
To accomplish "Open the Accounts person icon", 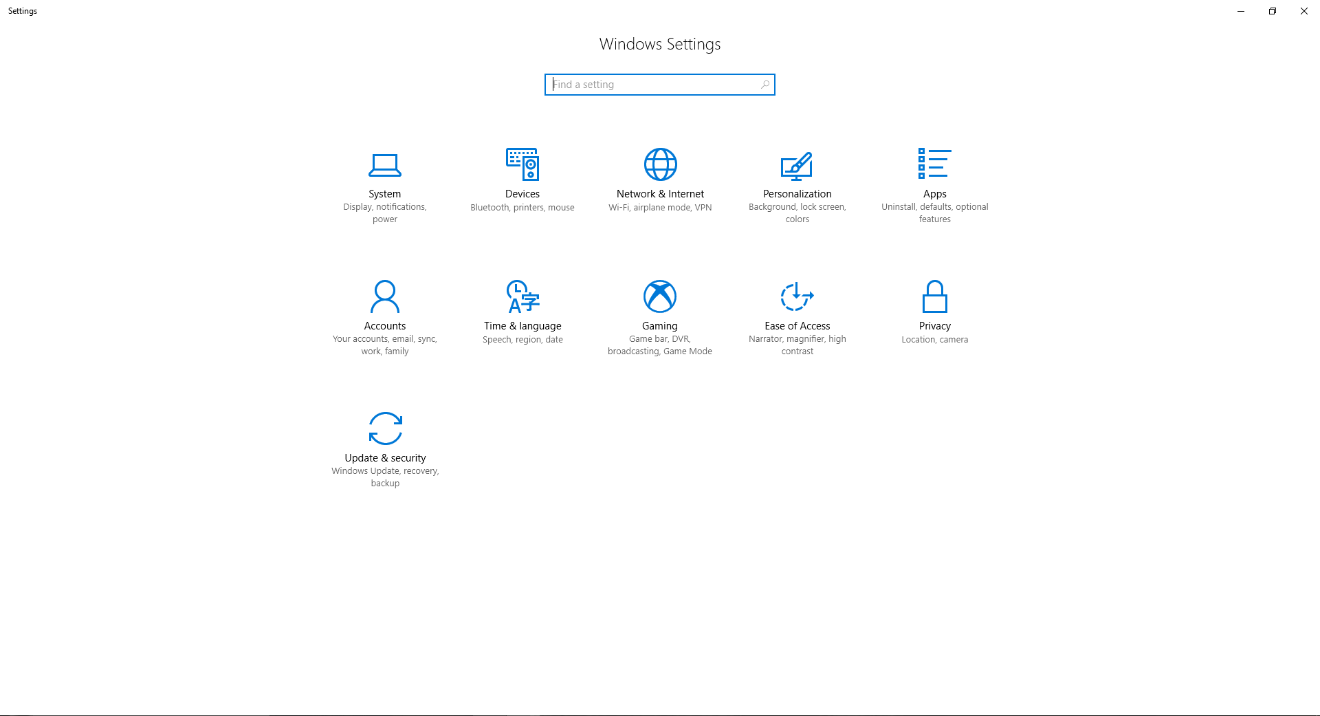I will click(x=385, y=296).
